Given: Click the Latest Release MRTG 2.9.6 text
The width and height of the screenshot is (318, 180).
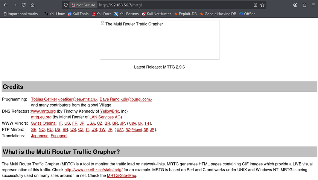Looking at the screenshot, I should click(x=160, y=67).
